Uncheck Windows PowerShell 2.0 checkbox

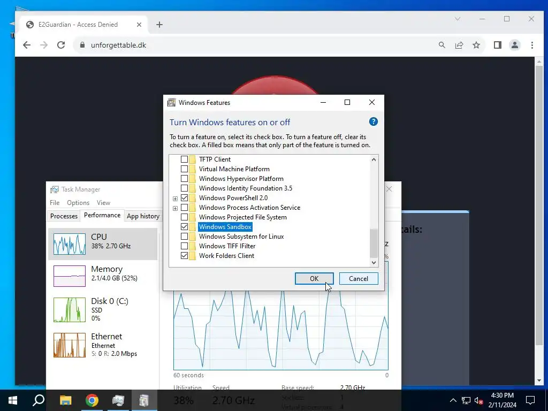184,198
